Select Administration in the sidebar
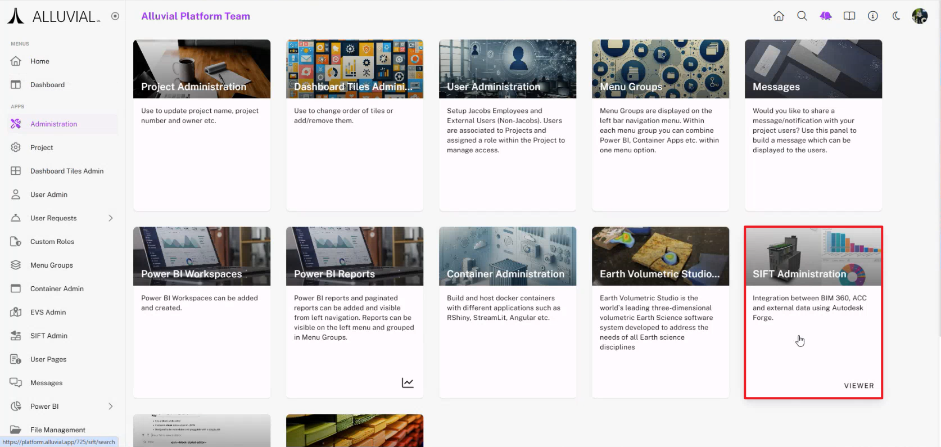Image resolution: width=941 pixels, height=447 pixels. (x=53, y=124)
